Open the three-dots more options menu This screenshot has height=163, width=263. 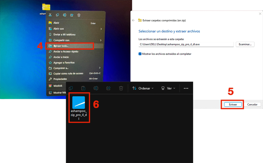(x=186, y=88)
